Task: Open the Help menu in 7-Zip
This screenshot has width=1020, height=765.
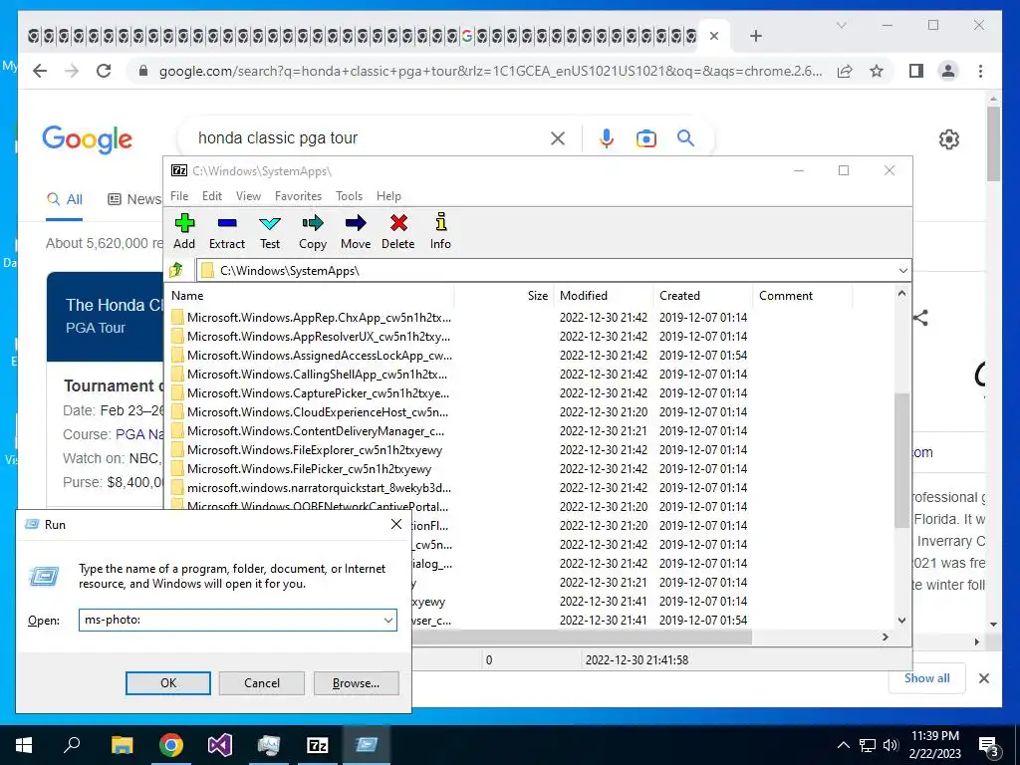Action: (x=388, y=196)
